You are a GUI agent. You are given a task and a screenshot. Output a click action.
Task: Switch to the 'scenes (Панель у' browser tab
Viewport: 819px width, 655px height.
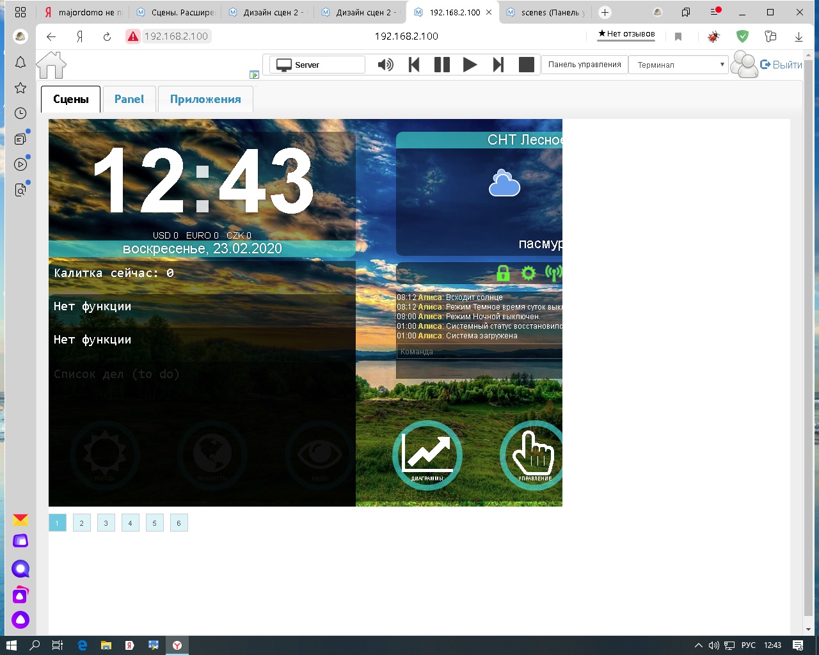[546, 12]
